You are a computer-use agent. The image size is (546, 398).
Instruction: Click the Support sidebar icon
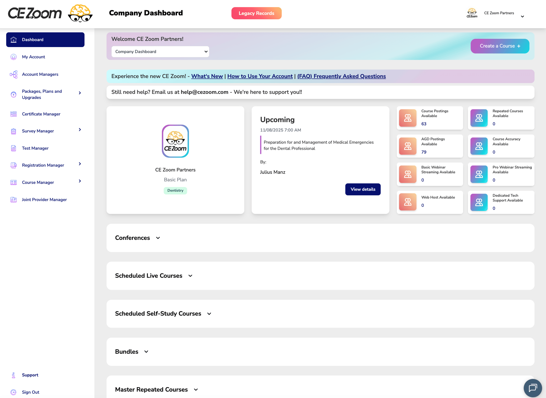(13, 375)
